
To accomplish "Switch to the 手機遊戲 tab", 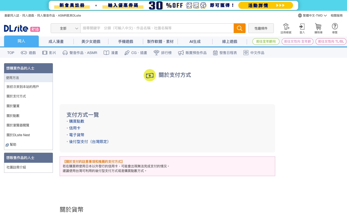I will pos(126,42).
